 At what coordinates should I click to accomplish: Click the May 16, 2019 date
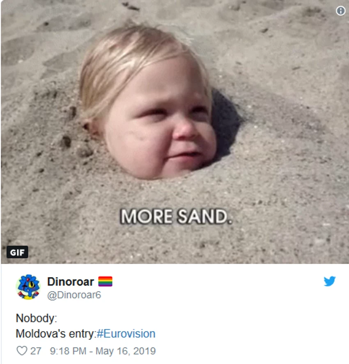click(x=126, y=351)
